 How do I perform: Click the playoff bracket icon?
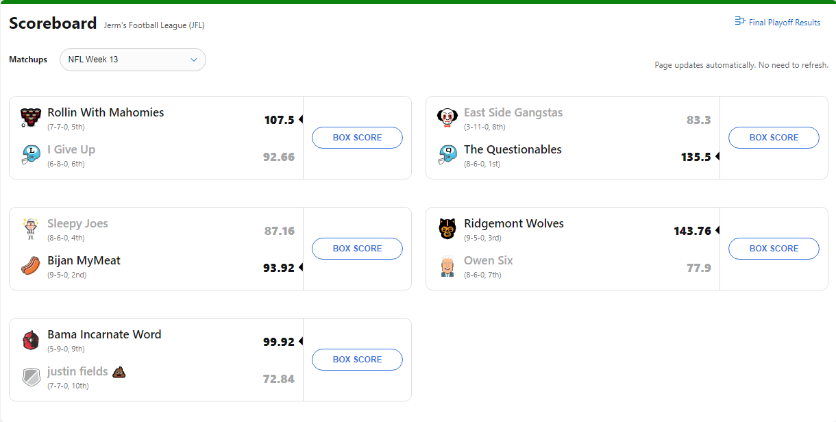[x=740, y=21]
